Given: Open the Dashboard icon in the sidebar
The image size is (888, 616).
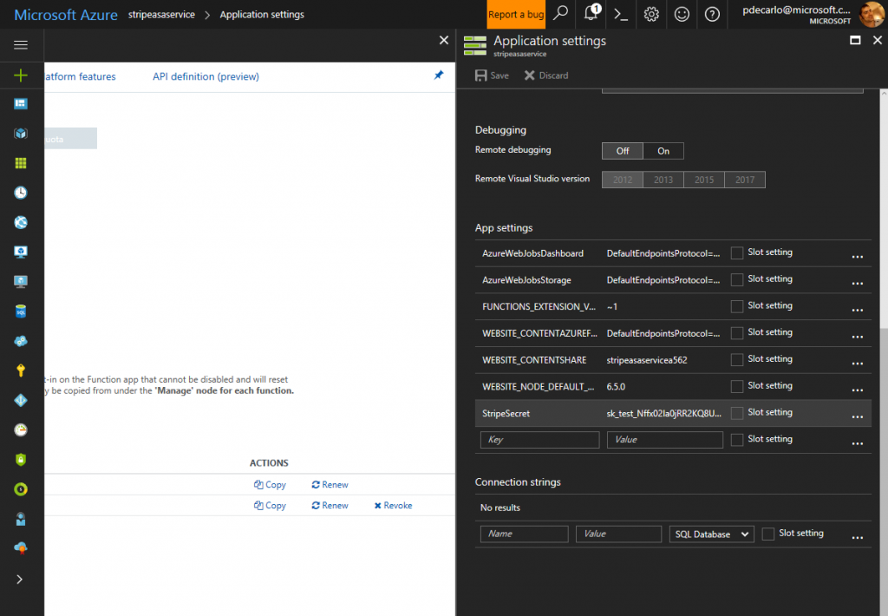Looking at the screenshot, I should (21, 104).
